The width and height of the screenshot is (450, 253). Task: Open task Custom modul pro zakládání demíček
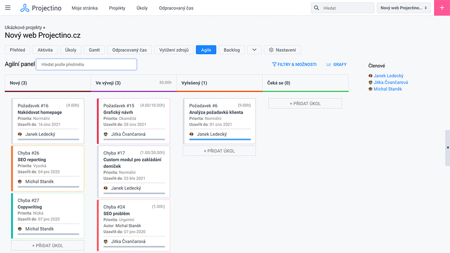pyautogui.click(x=132, y=163)
